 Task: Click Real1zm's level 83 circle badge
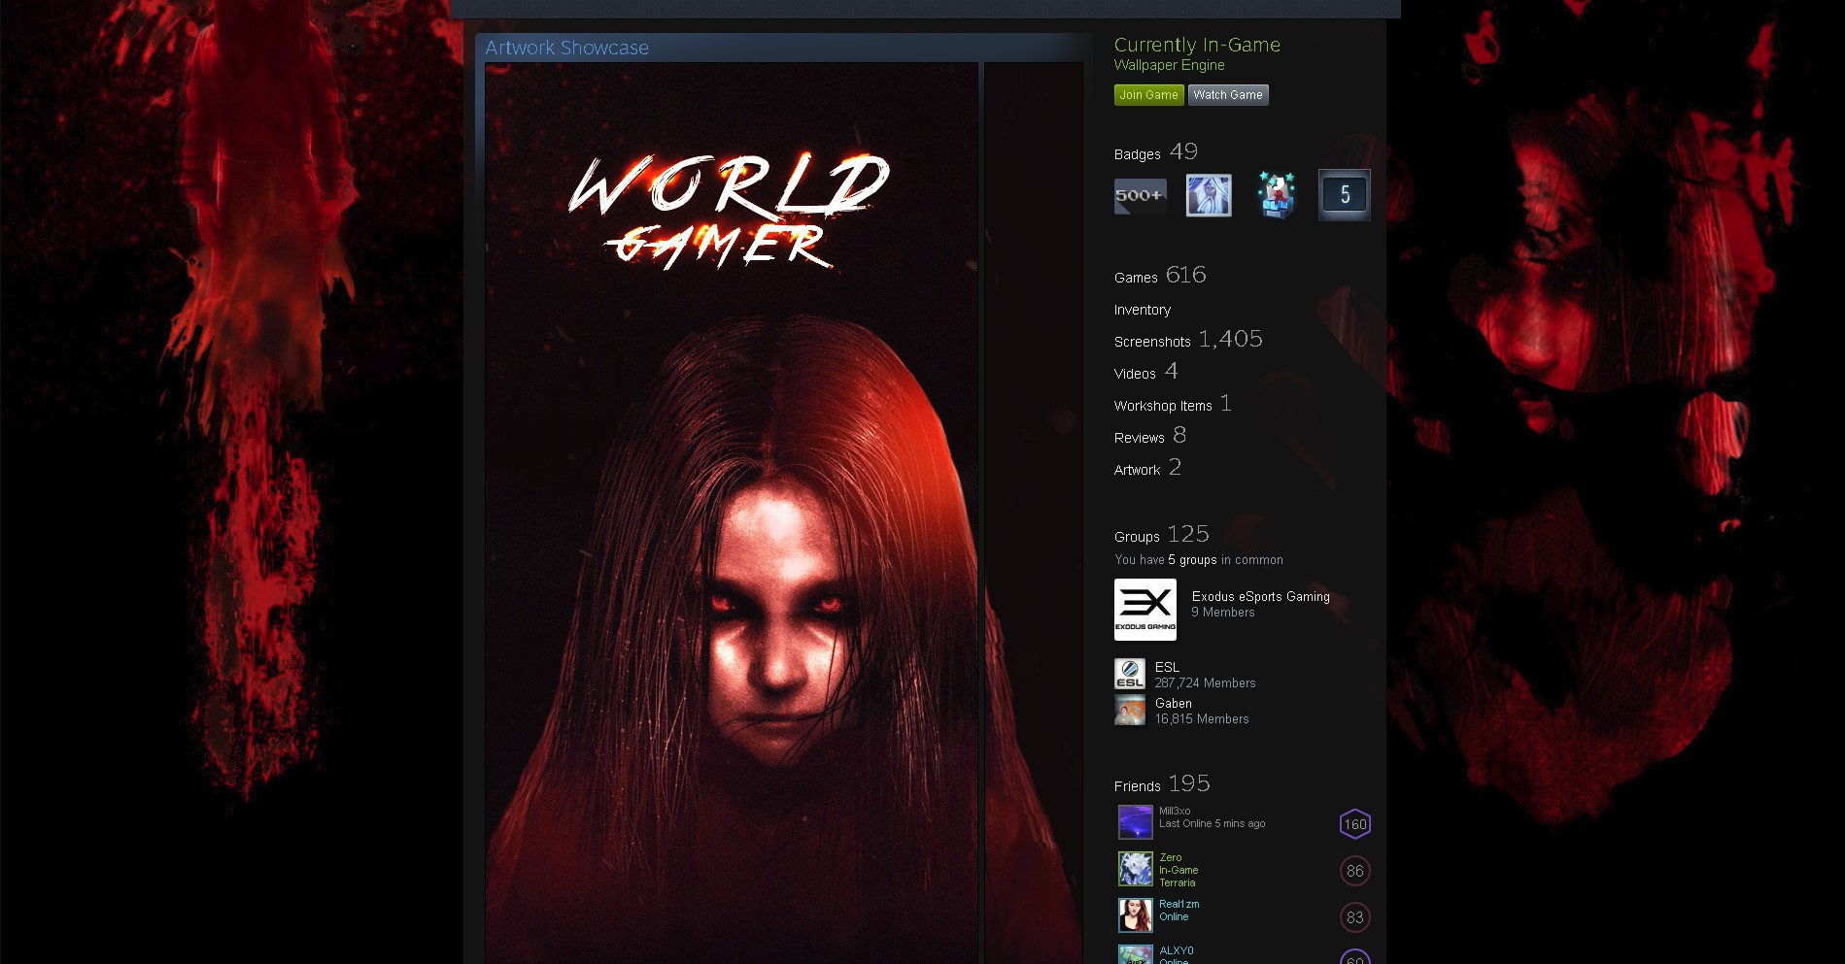tap(1355, 917)
